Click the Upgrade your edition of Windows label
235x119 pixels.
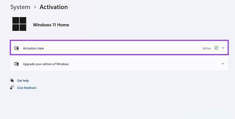46,64
